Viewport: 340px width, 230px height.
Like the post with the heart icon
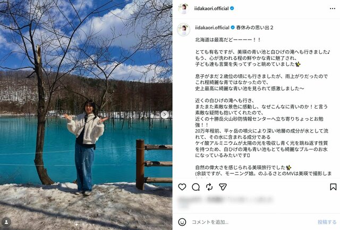pyautogui.click(x=182, y=187)
